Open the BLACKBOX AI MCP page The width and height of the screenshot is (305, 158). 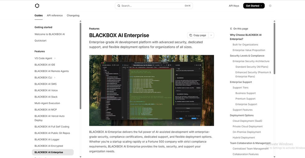coord(45,110)
